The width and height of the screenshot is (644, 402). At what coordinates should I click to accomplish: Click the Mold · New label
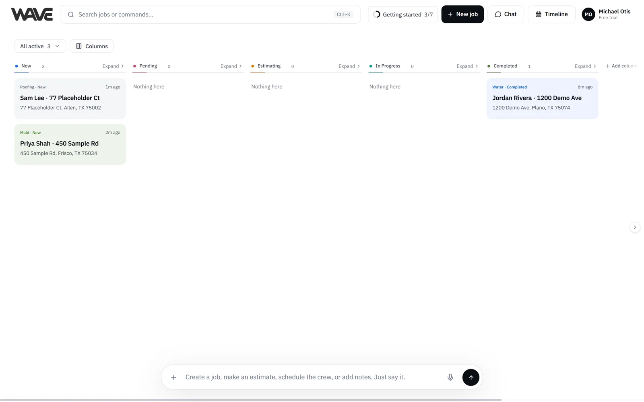[30, 133]
